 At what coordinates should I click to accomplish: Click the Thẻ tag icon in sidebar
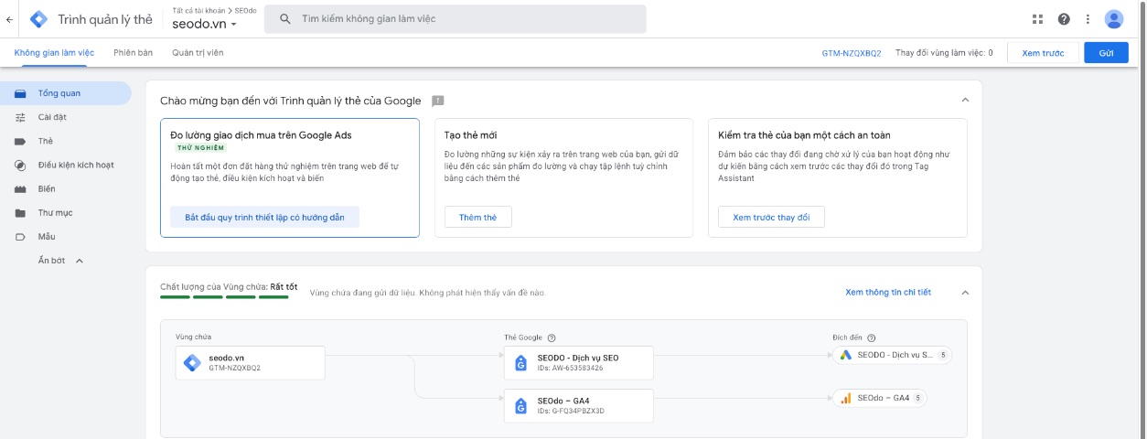coord(20,141)
